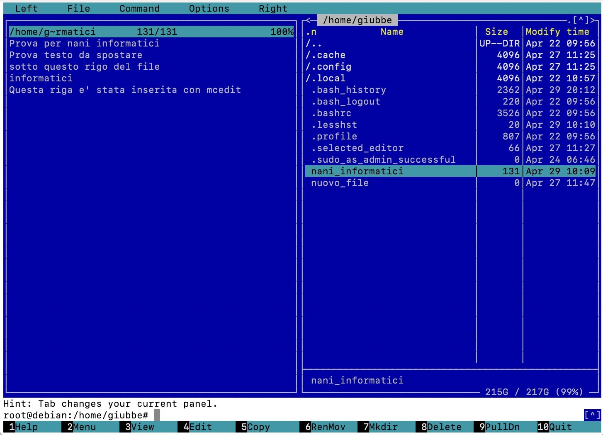
Task: Click the 131/131 byte counter
Action: tap(157, 32)
